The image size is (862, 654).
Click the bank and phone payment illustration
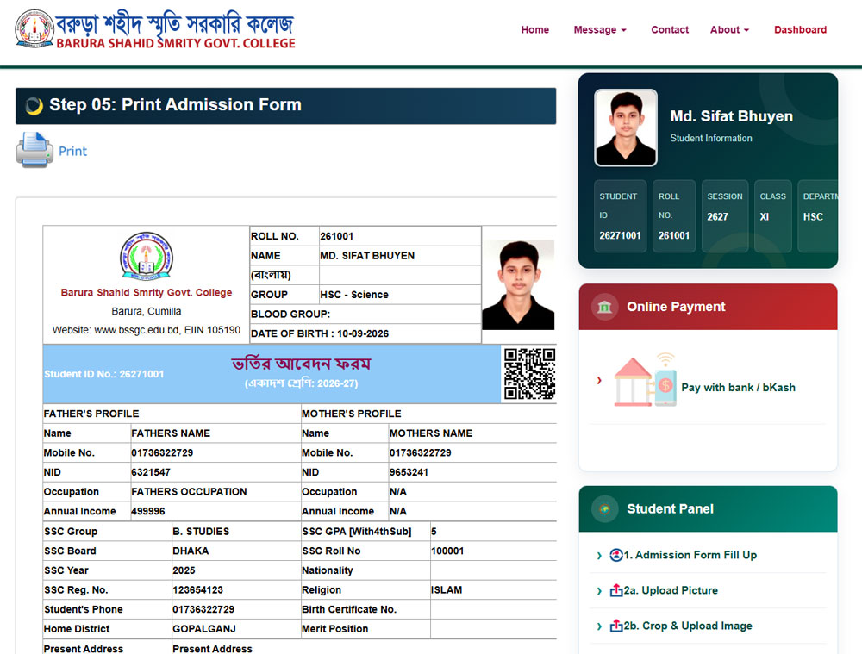click(645, 381)
